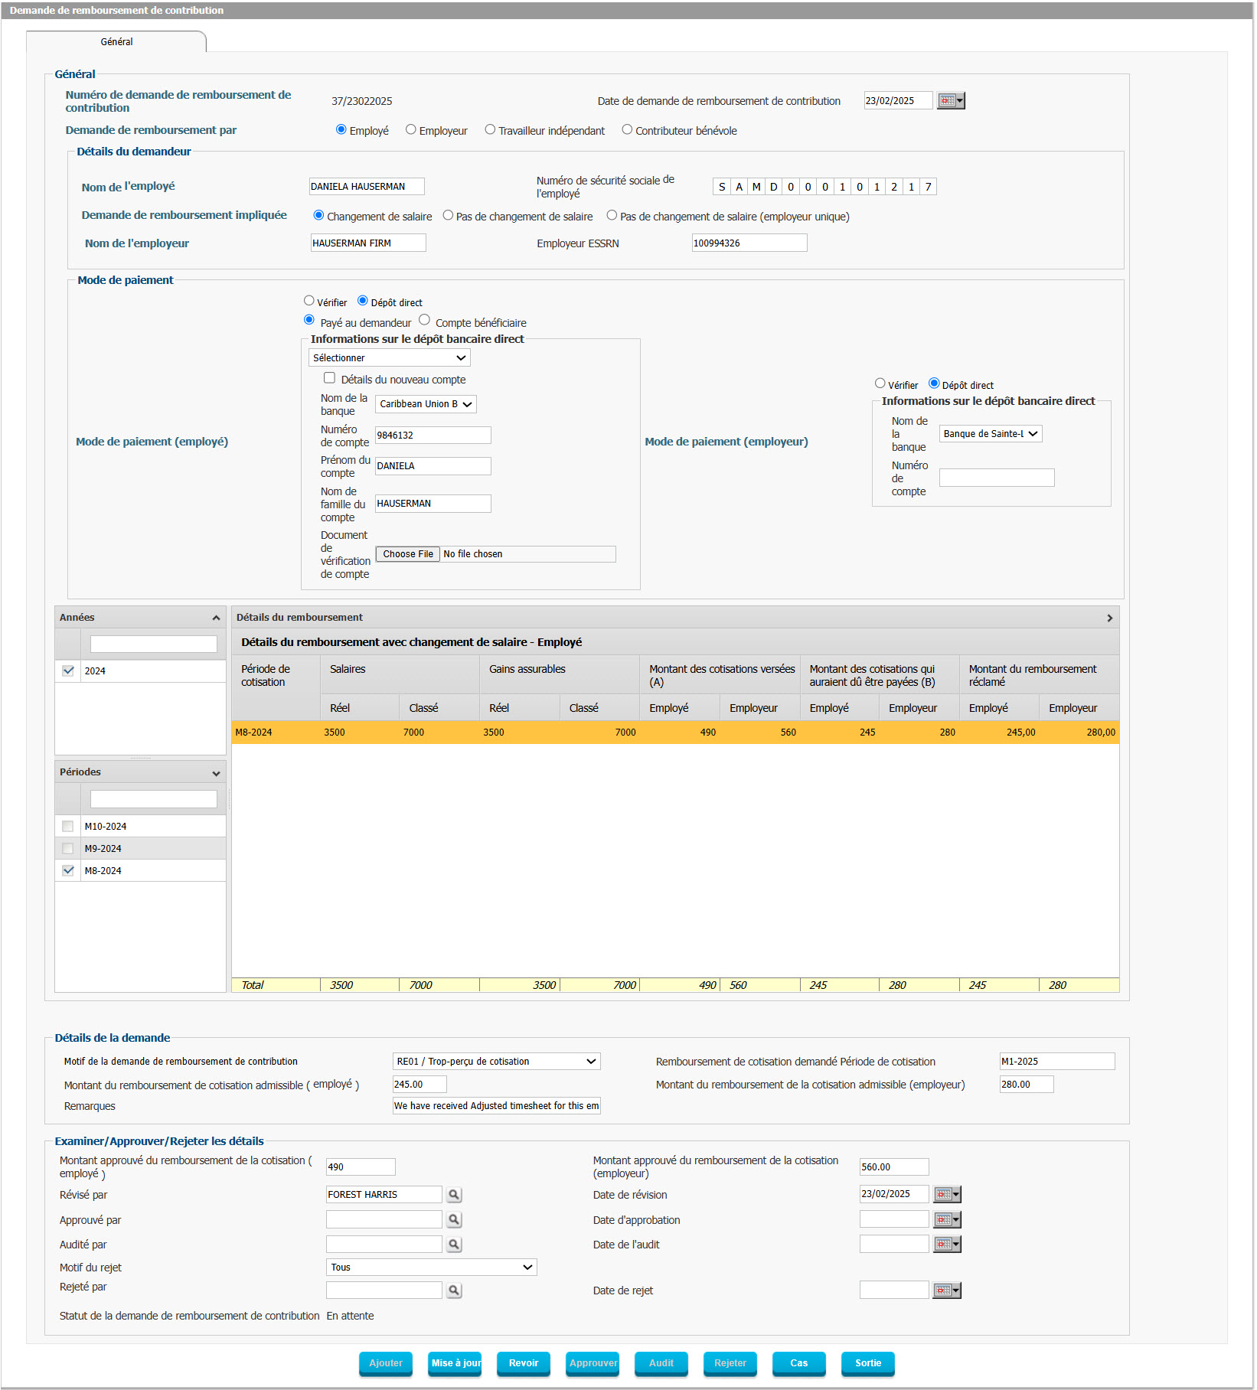1257x1390 pixels.
Task: Click the Remarques text field
Action: tap(496, 1106)
